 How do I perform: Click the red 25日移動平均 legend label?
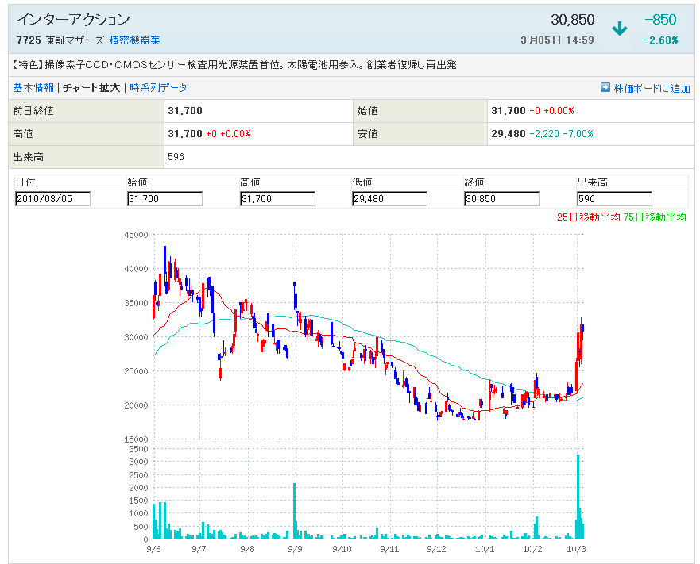(x=588, y=217)
